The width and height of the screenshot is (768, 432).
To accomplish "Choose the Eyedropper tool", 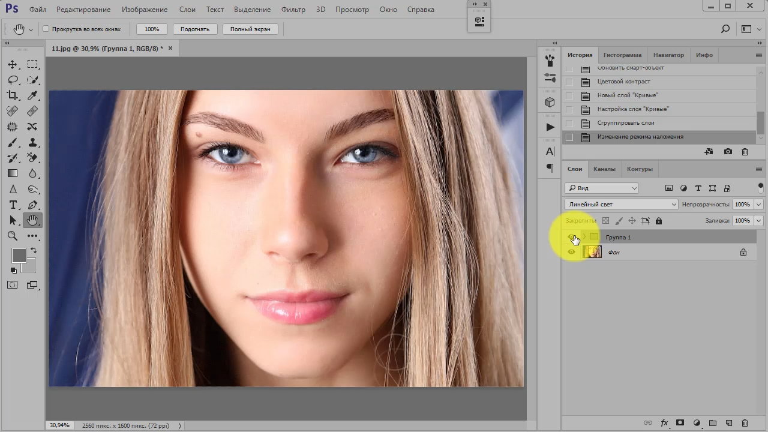I will click(32, 95).
